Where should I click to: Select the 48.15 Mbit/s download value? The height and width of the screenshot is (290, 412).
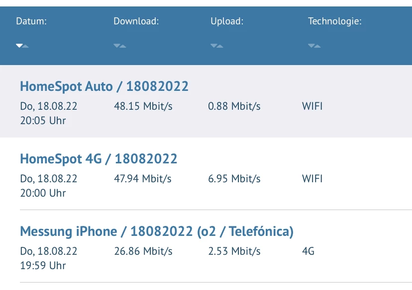[143, 106]
